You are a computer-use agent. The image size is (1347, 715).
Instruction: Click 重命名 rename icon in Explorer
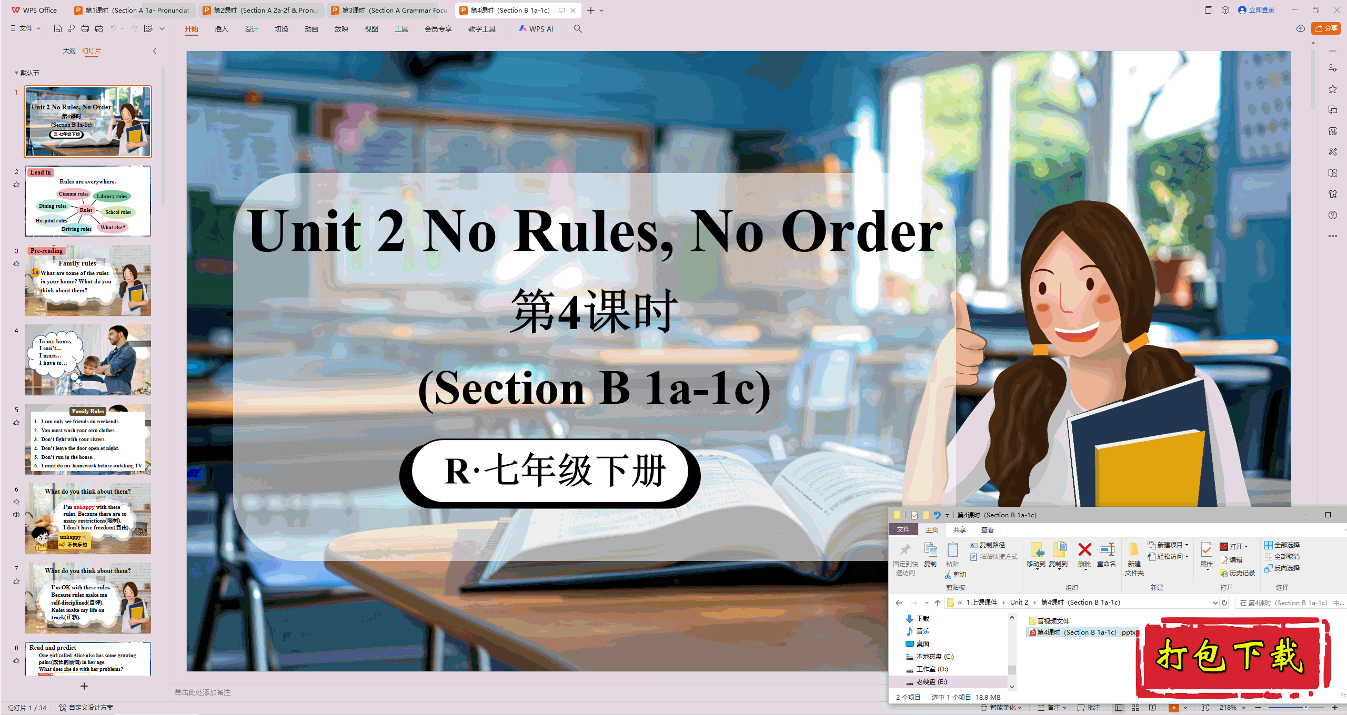coord(1107,555)
